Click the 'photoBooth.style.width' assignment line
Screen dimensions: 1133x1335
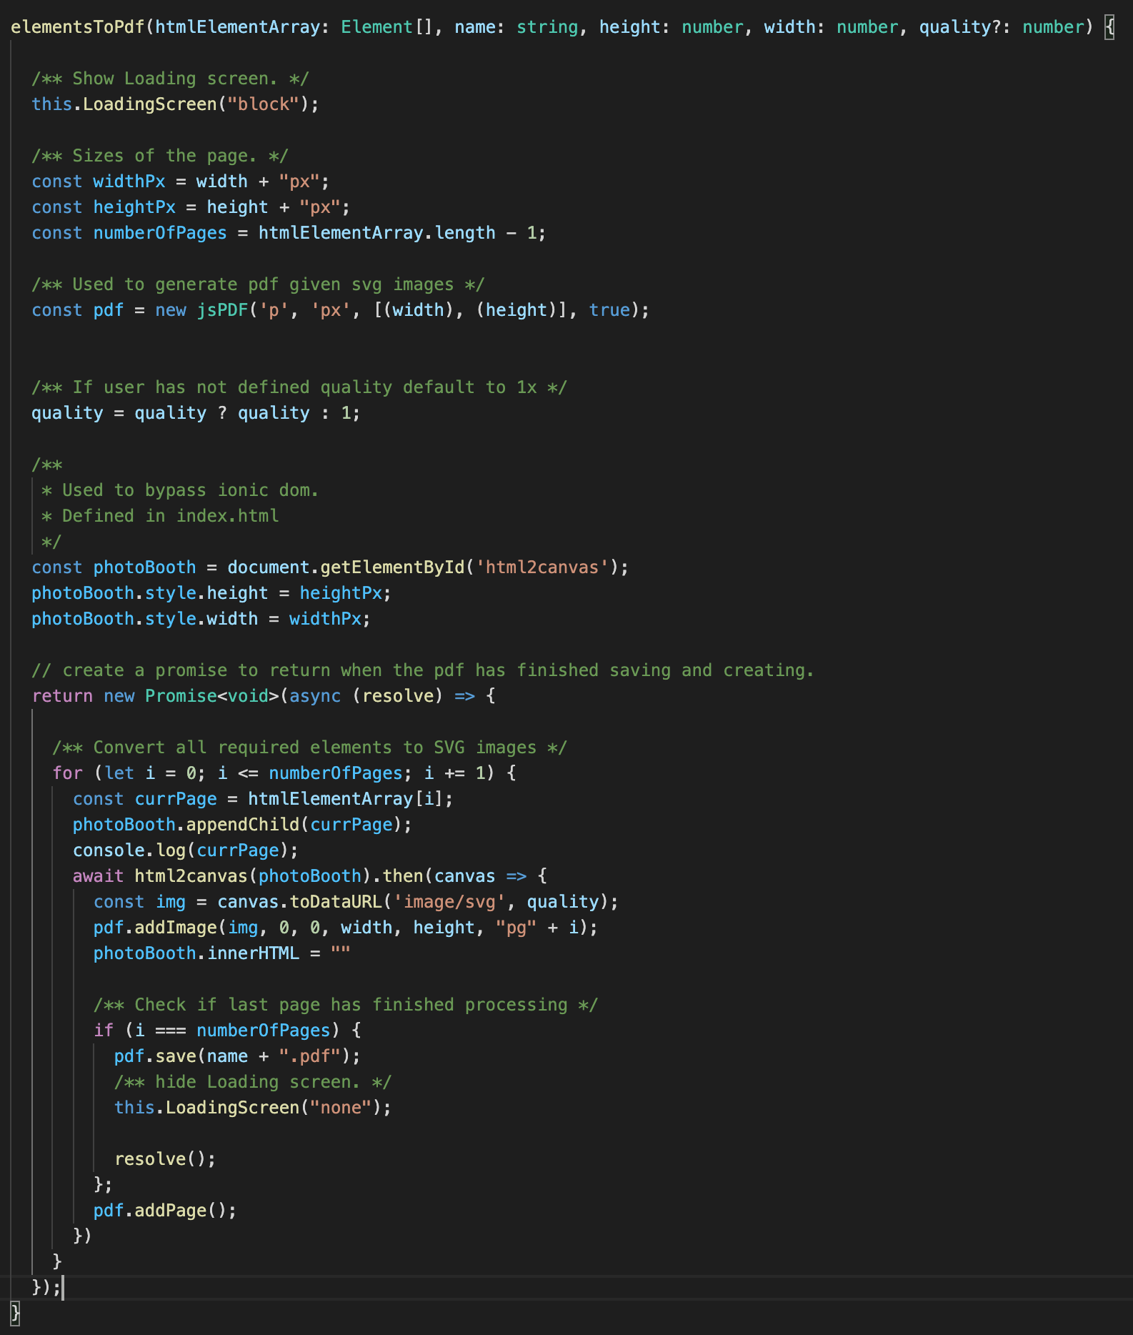201,619
